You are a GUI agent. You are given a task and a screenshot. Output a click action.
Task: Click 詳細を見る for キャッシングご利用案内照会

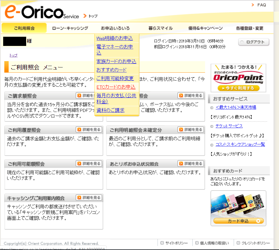pos(89,197)
